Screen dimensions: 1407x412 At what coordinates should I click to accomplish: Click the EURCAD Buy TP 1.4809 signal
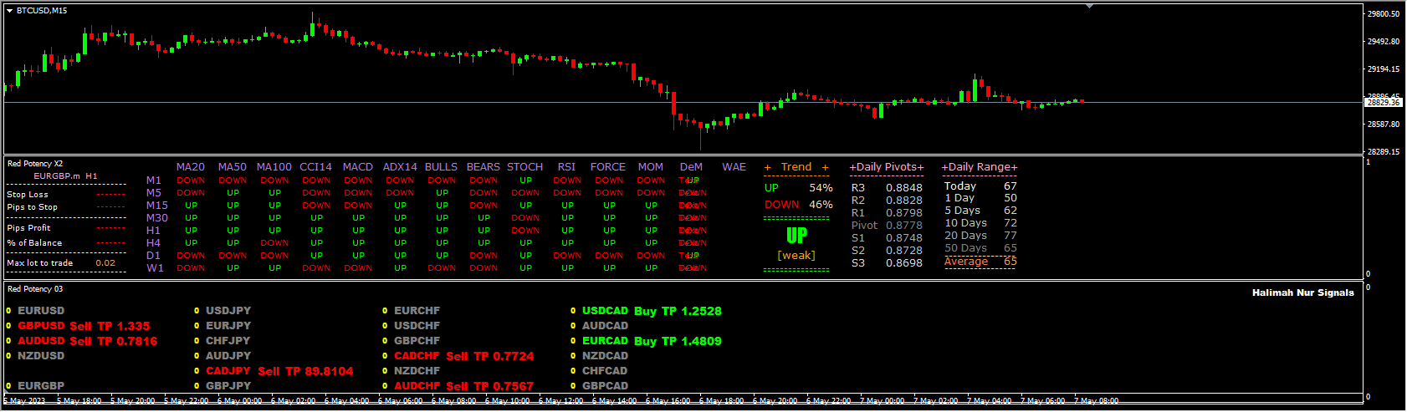pyautogui.click(x=652, y=341)
